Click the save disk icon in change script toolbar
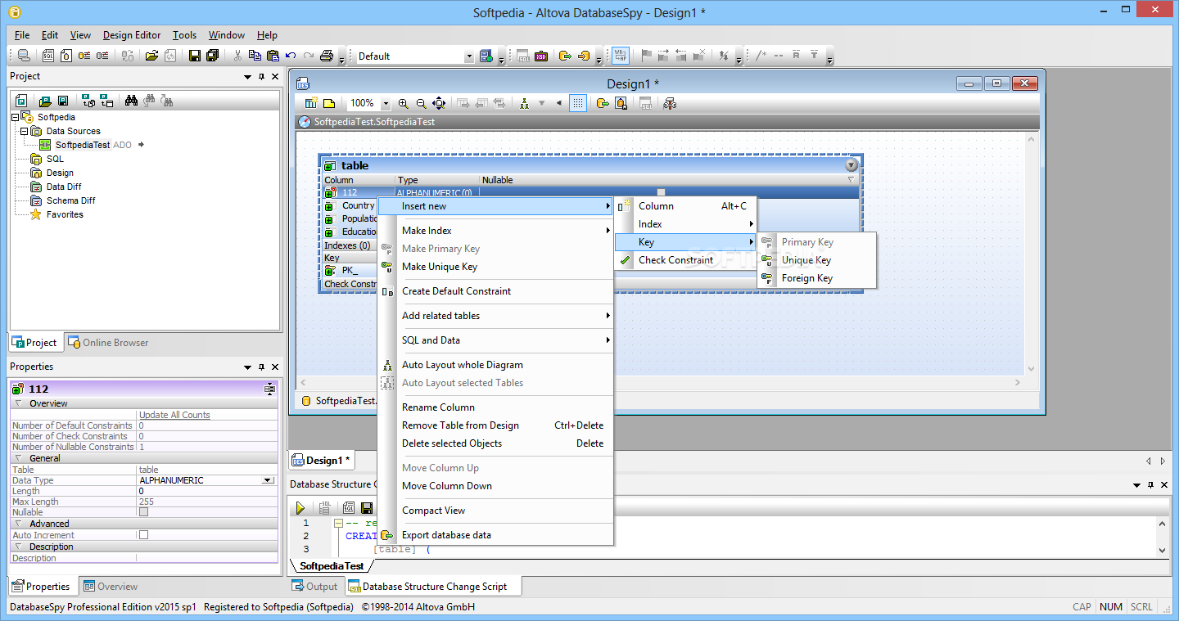This screenshot has height=621, width=1179. pyautogui.click(x=366, y=508)
